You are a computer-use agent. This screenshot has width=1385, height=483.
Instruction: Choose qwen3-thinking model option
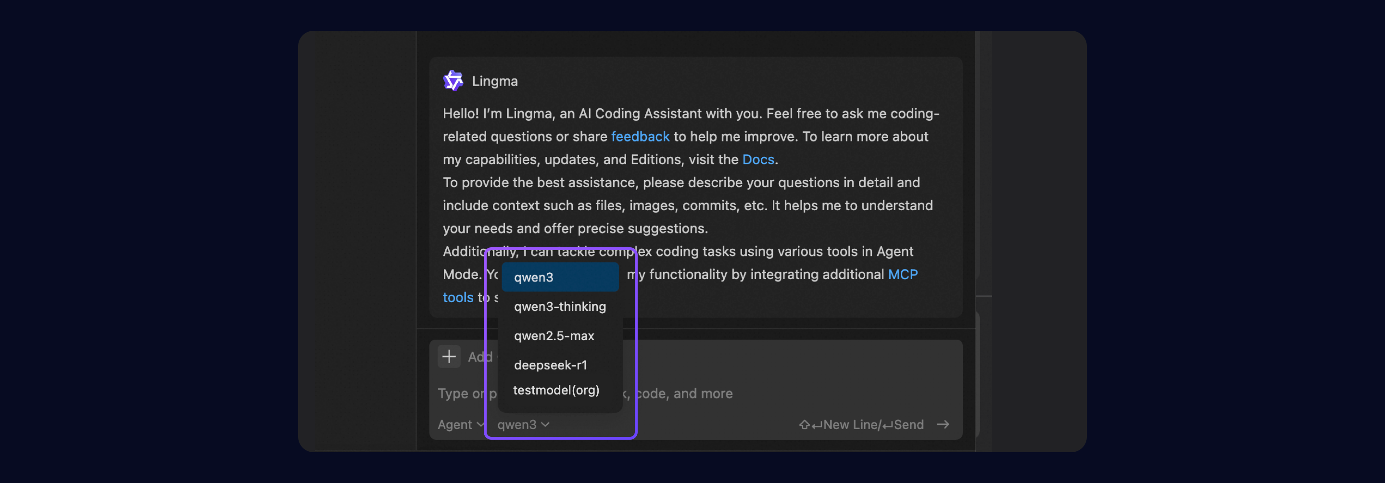[x=560, y=306]
